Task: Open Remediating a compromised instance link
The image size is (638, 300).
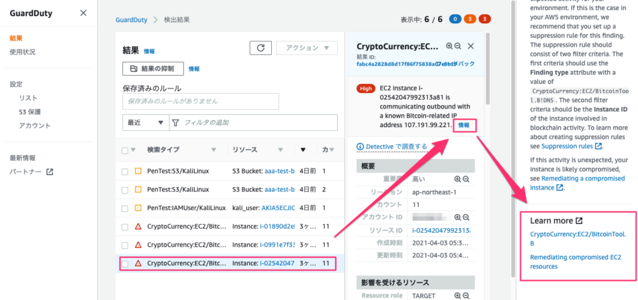Action: [578, 183]
